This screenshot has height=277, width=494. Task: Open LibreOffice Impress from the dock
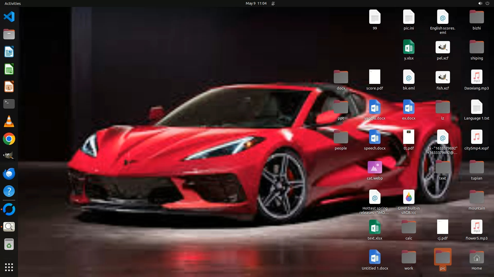pyautogui.click(x=9, y=87)
